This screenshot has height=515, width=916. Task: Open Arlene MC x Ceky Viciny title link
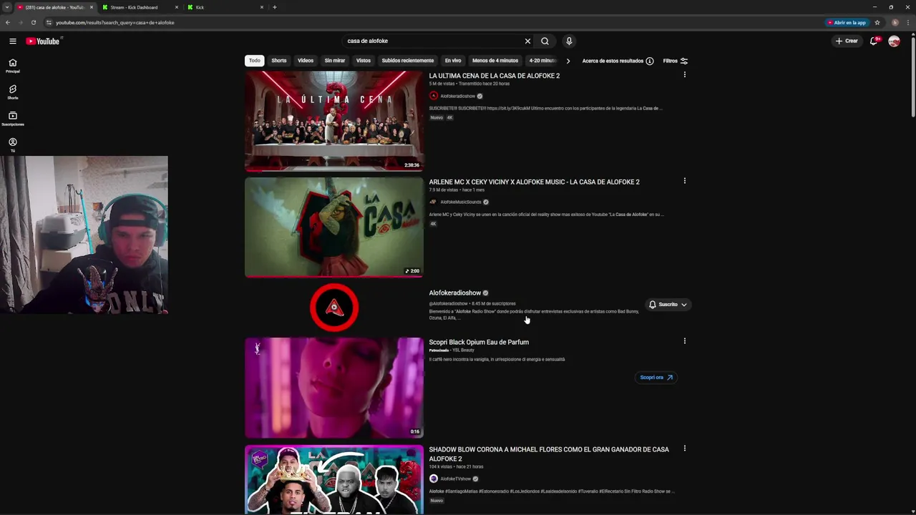pyautogui.click(x=535, y=182)
